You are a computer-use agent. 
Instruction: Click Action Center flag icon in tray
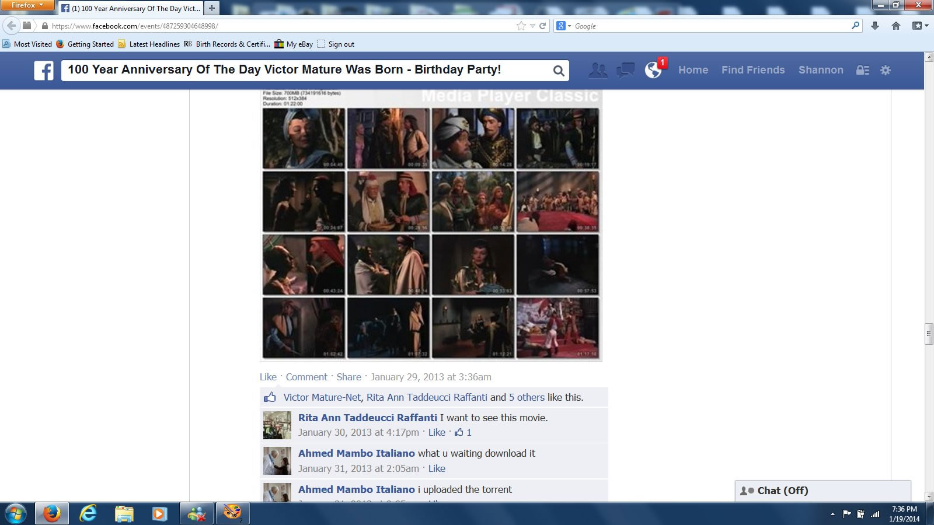pyautogui.click(x=847, y=514)
